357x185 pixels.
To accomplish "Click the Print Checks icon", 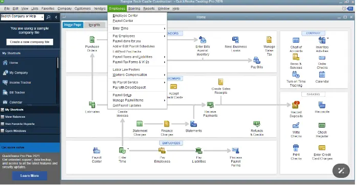I will pos(296,148).
